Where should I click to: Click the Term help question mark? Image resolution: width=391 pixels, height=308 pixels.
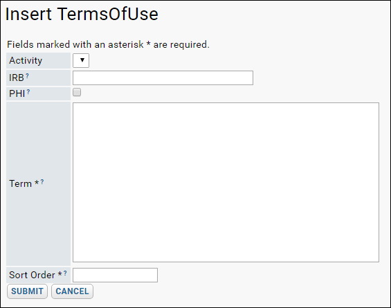(42, 182)
